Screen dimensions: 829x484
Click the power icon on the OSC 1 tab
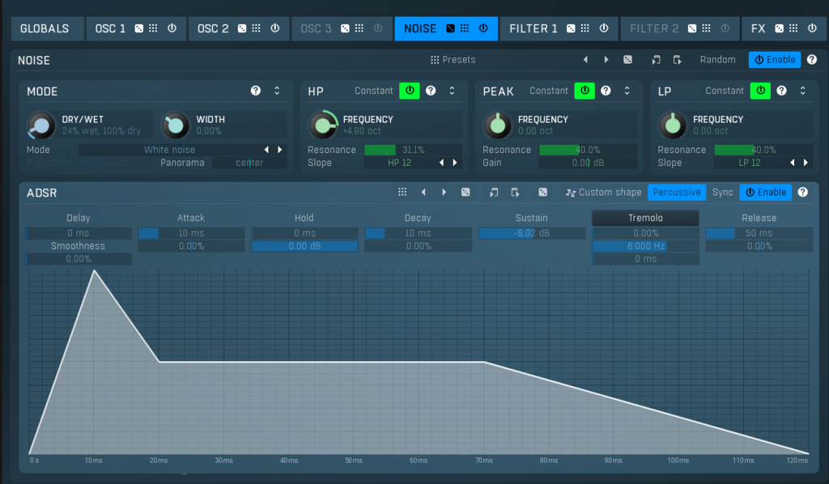tap(172, 28)
